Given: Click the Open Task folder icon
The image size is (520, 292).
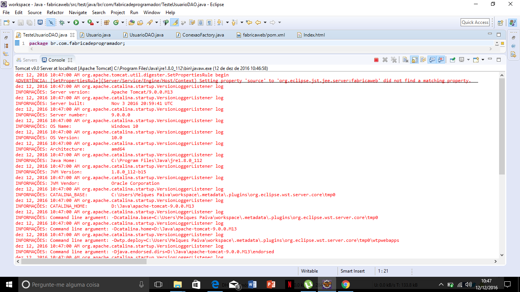Looking at the screenshot, I should point(140,22).
